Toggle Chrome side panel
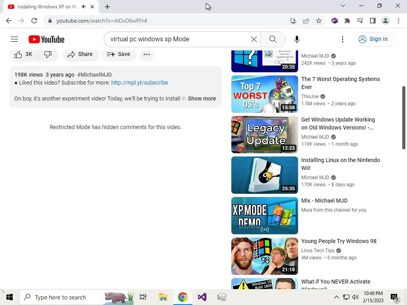Image resolution: width=407 pixels, height=305 pixels. click(373, 21)
